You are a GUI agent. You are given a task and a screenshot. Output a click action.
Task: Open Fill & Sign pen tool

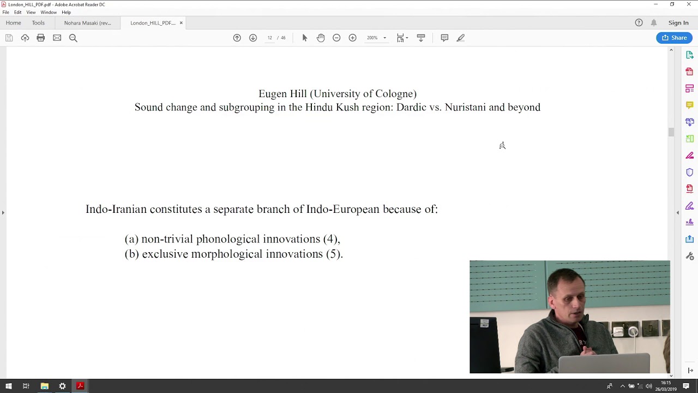690,206
